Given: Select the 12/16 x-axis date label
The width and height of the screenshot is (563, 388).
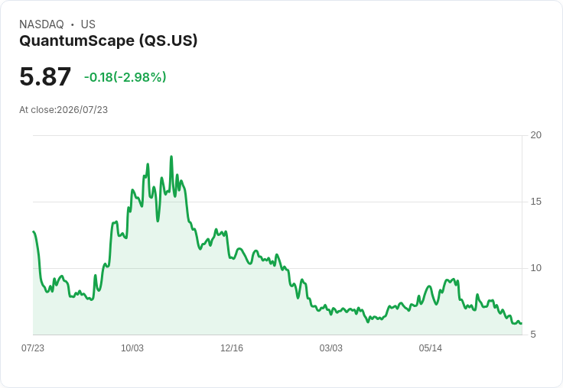Looking at the screenshot, I should [232, 348].
